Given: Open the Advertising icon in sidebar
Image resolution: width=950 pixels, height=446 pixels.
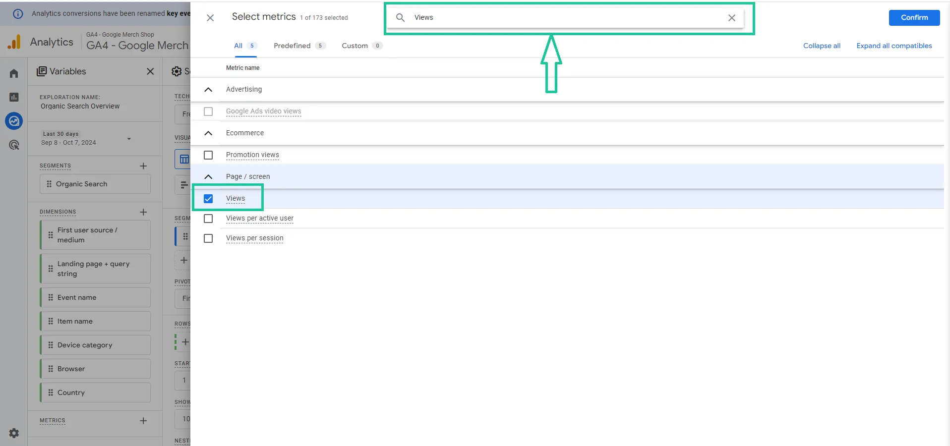Looking at the screenshot, I should (x=14, y=145).
